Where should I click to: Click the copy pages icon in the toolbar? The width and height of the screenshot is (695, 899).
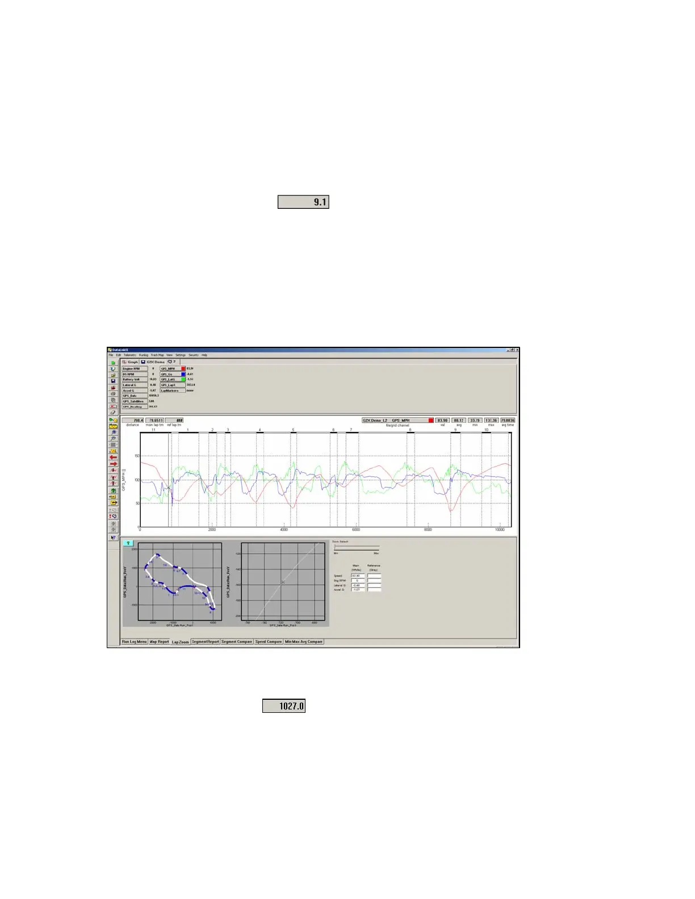(113, 400)
